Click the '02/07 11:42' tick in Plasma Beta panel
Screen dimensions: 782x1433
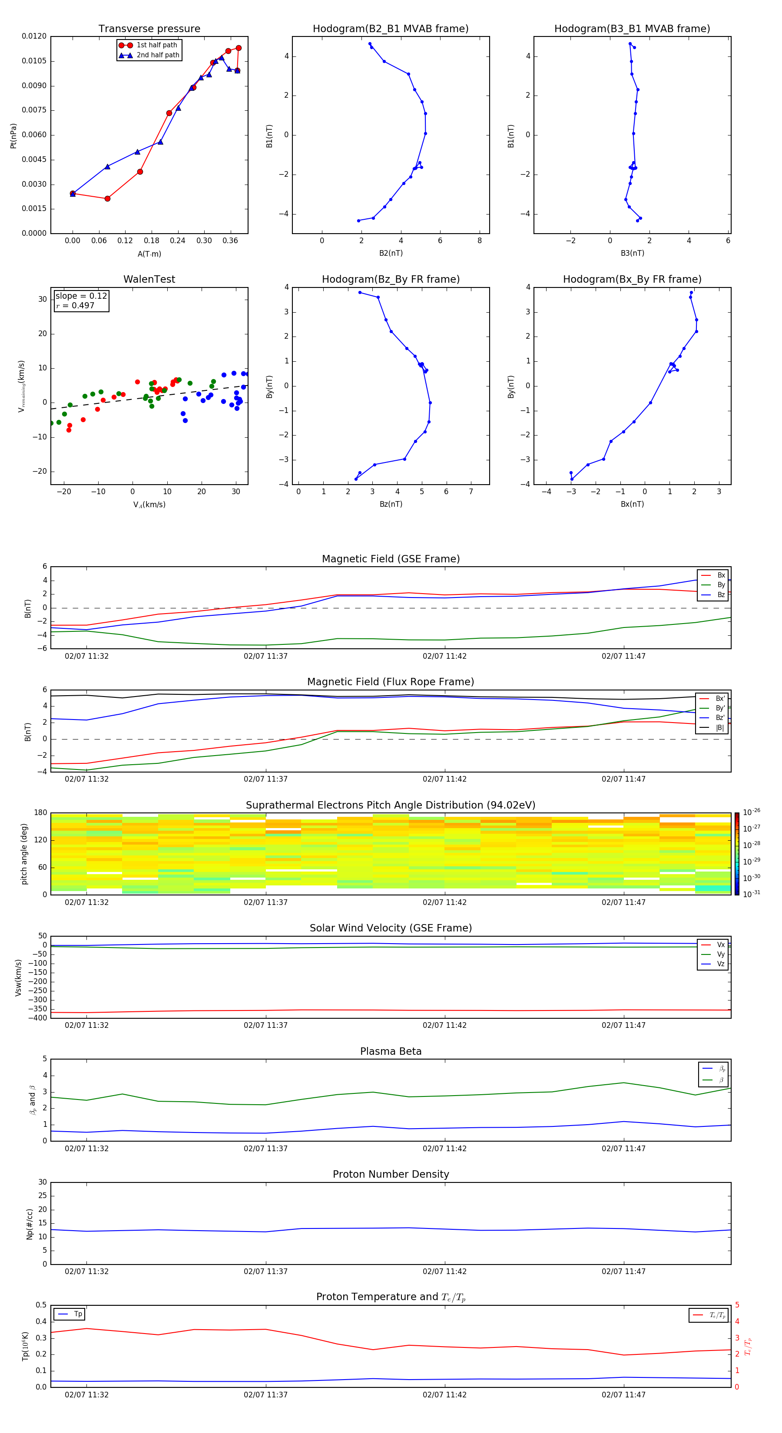[445, 1149]
